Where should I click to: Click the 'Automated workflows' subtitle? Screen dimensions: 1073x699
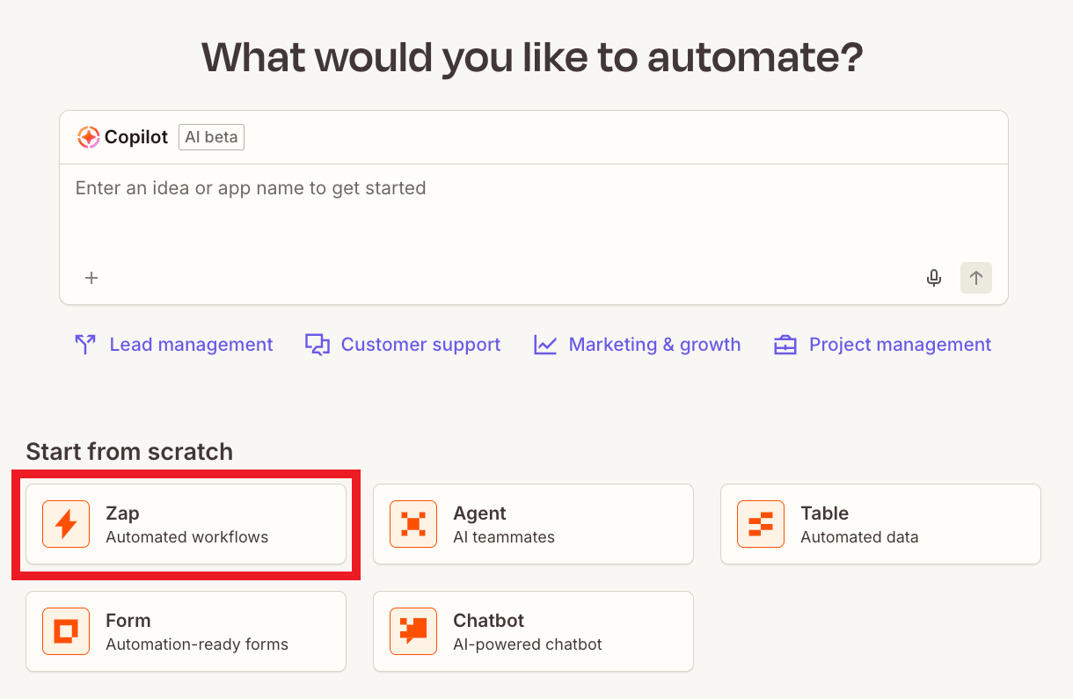point(187,537)
